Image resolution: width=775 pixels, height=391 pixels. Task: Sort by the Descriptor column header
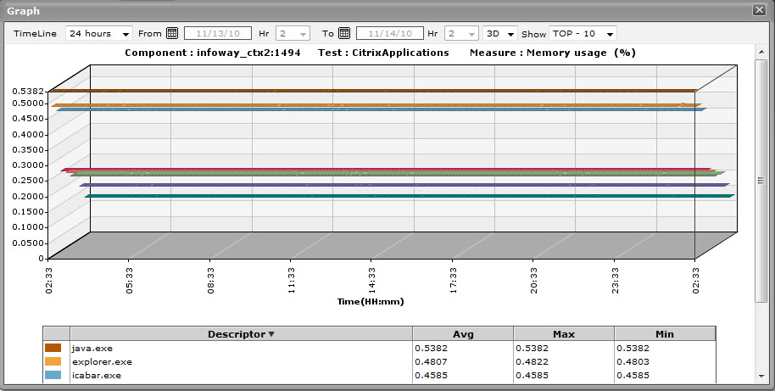point(241,334)
